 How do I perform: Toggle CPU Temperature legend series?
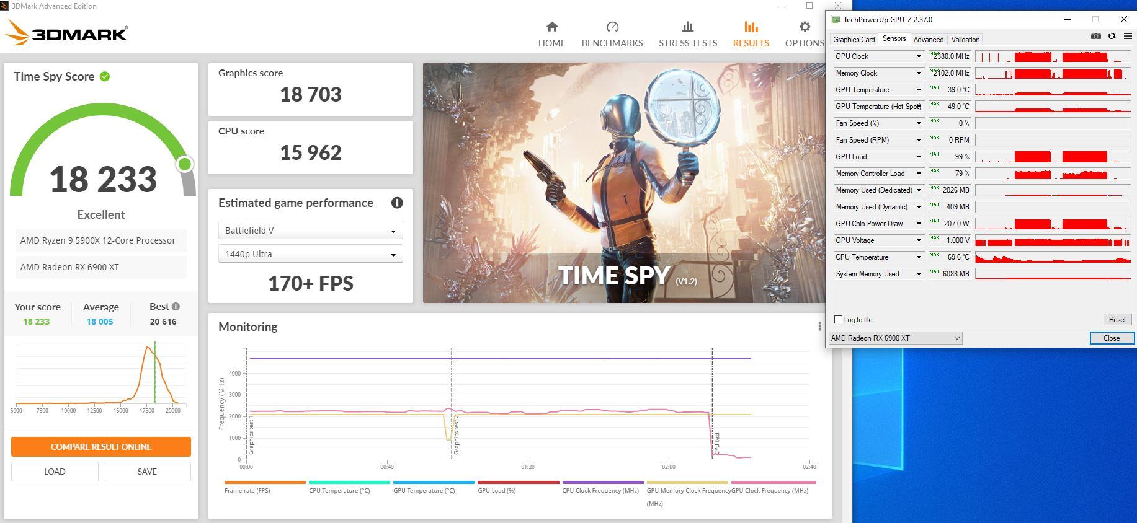(x=349, y=486)
